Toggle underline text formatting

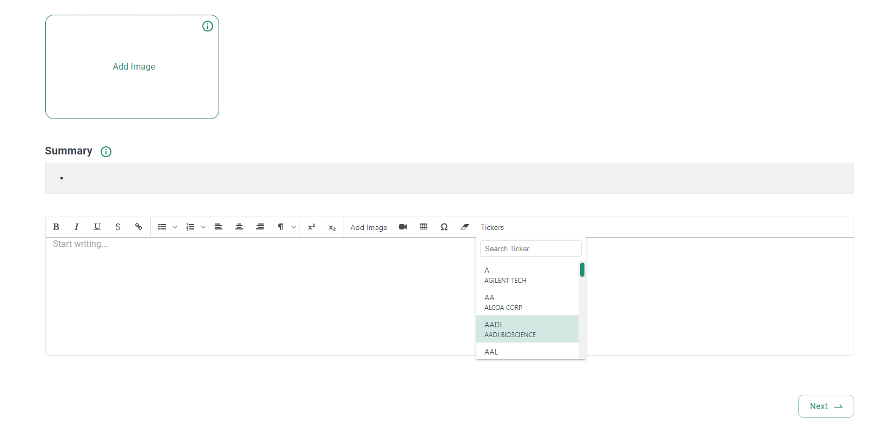(x=97, y=227)
